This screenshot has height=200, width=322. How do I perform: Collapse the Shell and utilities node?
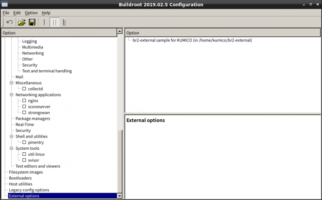pyautogui.click(x=12, y=136)
